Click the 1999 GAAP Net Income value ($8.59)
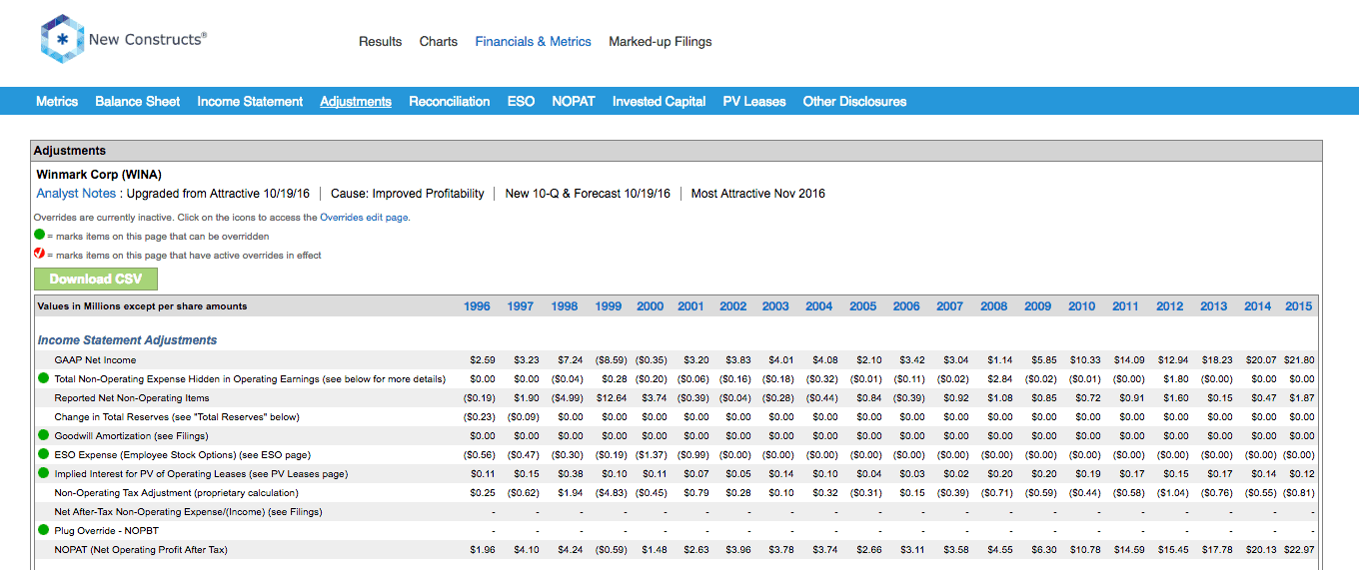 pyautogui.click(x=610, y=360)
